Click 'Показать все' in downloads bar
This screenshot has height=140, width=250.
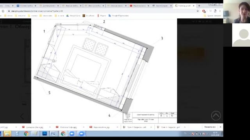[210, 127]
